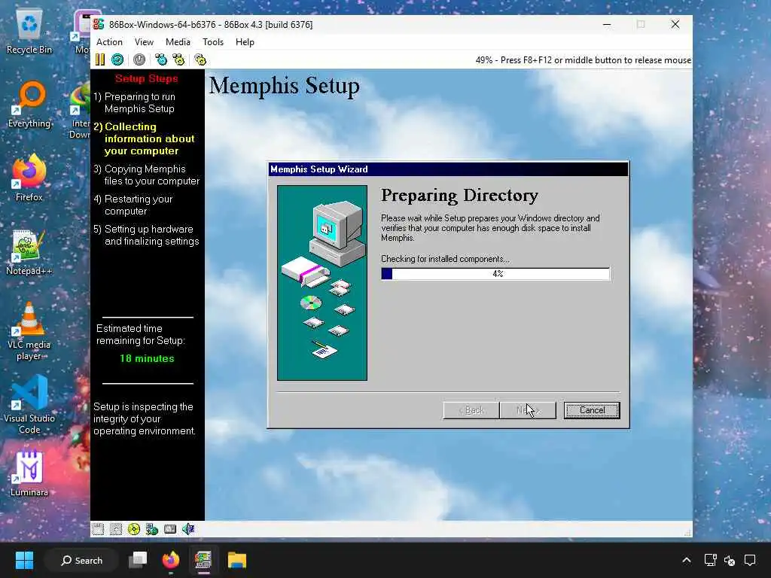Open Task View on the taskbar
The image size is (771, 578).
[x=138, y=560]
